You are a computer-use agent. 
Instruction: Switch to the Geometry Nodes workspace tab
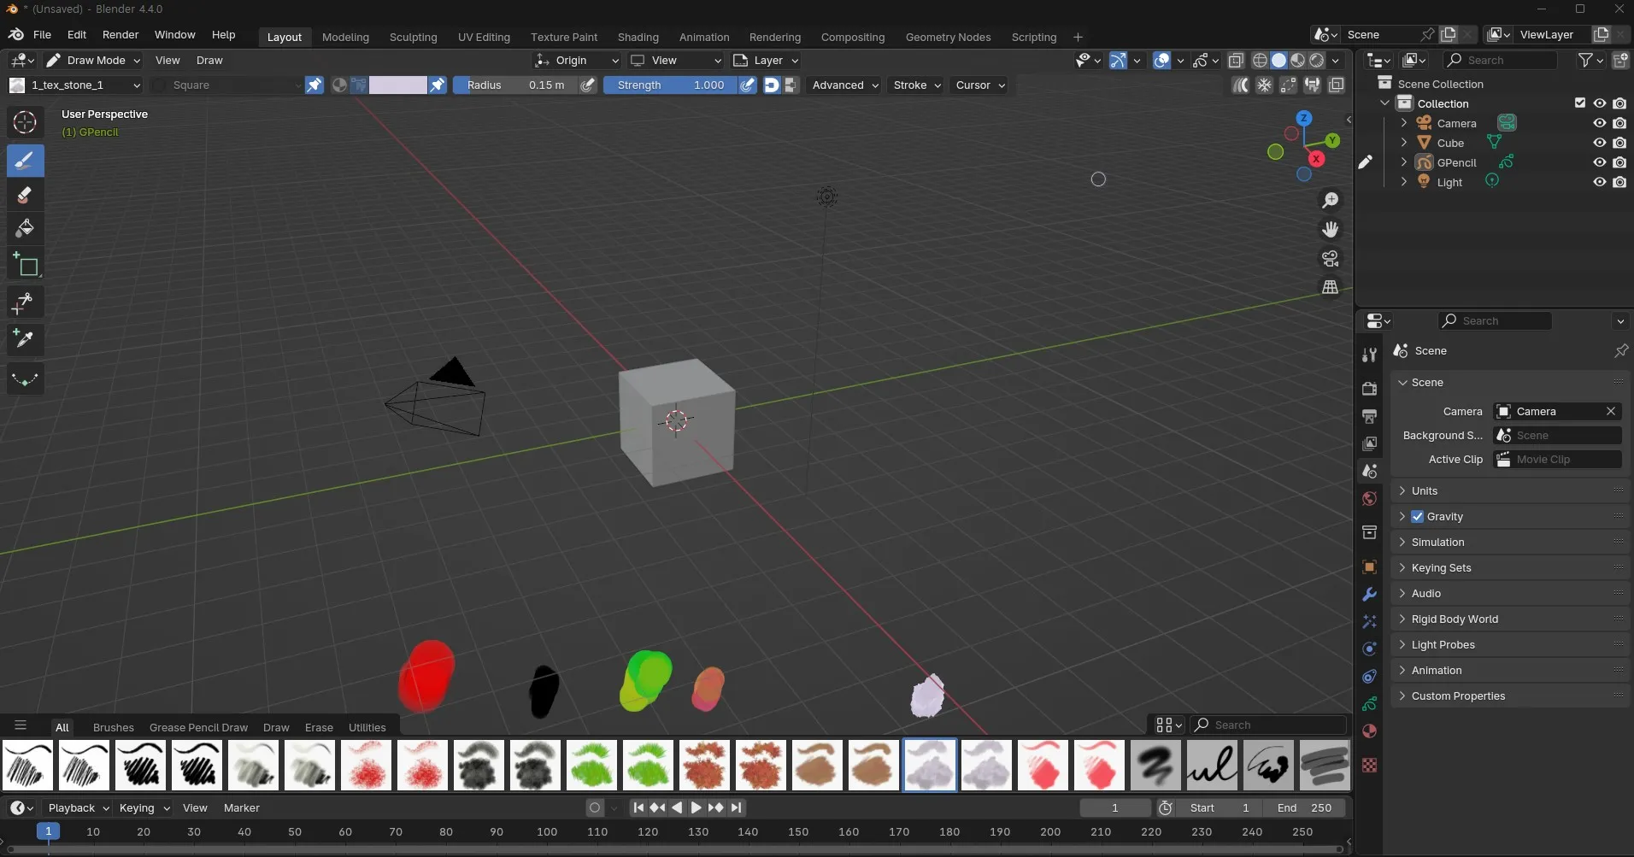948,37
